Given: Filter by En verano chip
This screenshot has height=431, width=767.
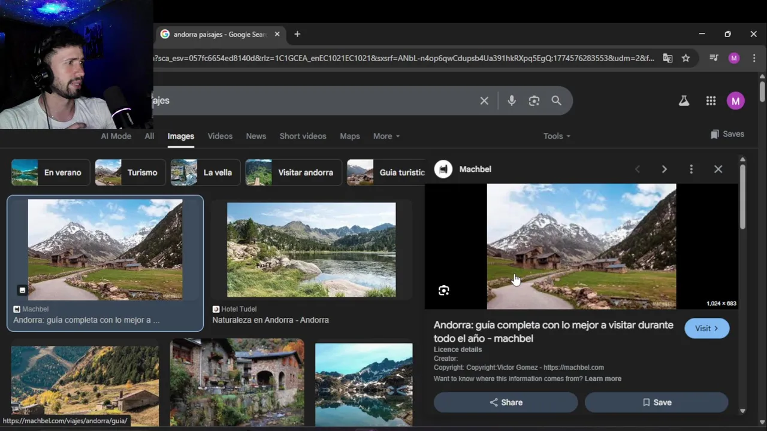Looking at the screenshot, I should [x=50, y=172].
